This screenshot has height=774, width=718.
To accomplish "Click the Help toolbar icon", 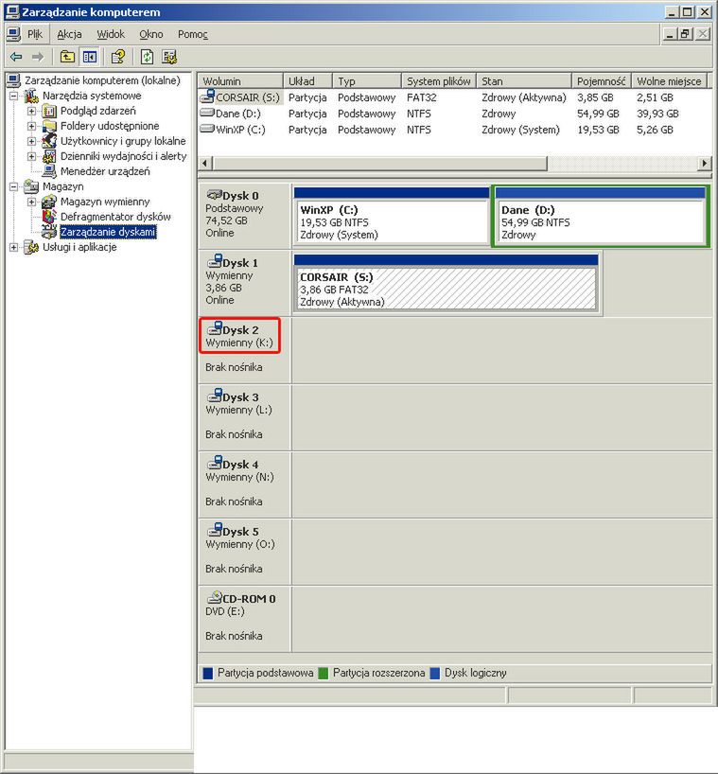I will coord(118,57).
